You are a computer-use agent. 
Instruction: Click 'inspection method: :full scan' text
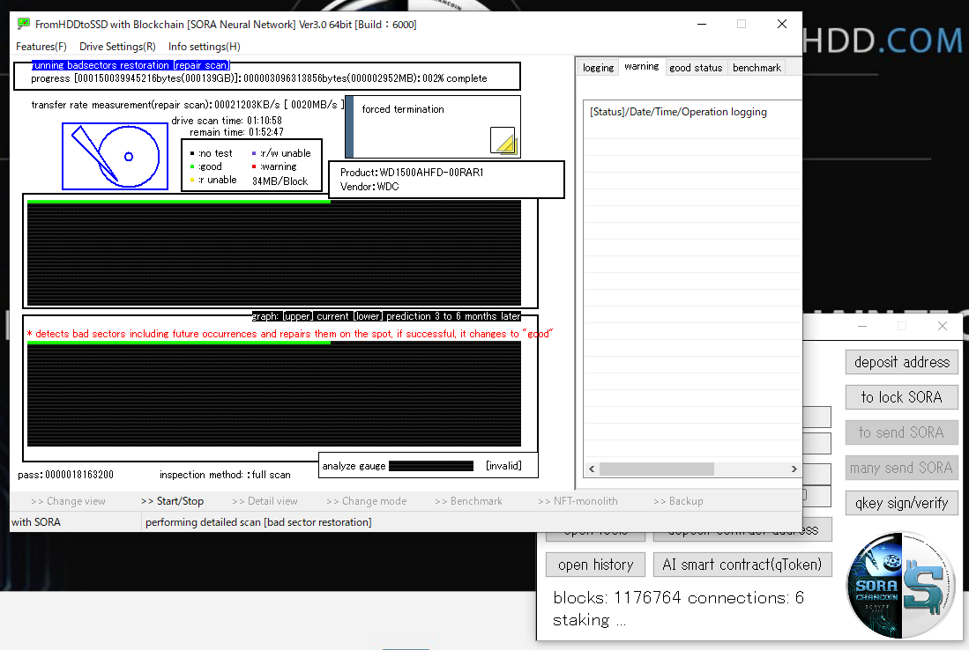(x=225, y=475)
